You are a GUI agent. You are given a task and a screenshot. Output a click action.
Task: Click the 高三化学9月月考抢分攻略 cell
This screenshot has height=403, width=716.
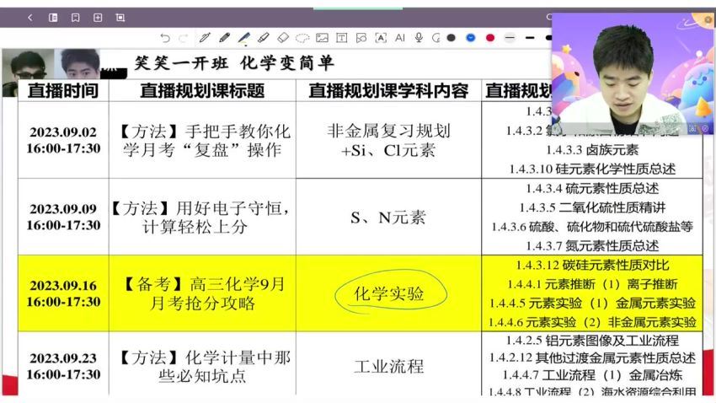click(202, 293)
